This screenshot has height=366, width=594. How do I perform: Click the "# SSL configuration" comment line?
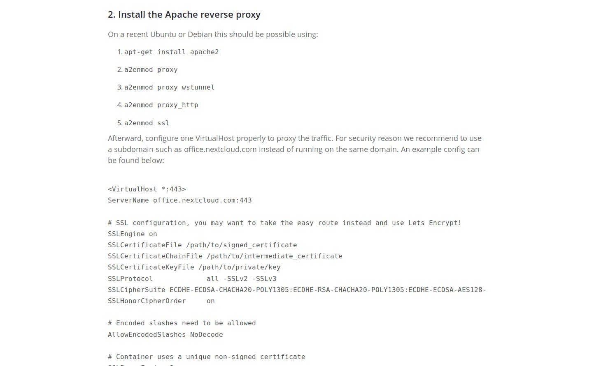point(284,223)
